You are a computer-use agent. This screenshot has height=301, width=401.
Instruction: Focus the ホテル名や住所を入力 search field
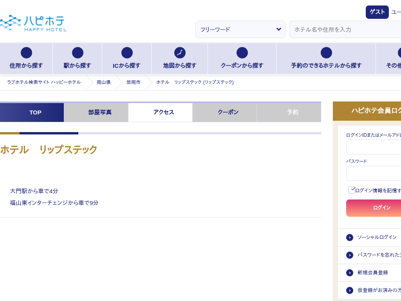[x=345, y=29]
